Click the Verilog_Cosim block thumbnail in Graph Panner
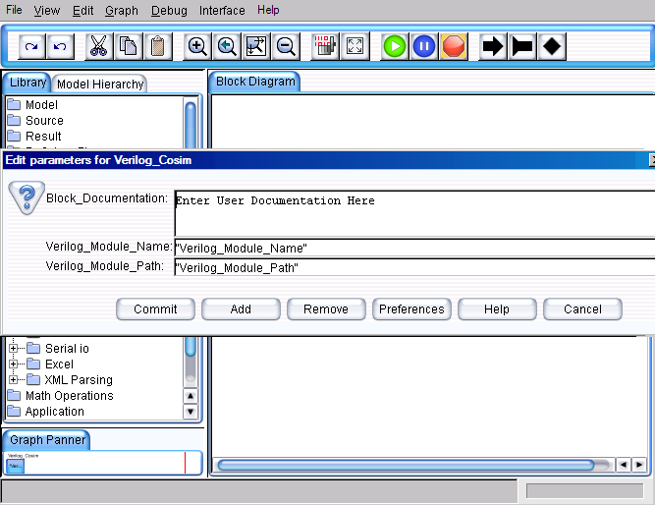The image size is (655, 505). point(16,466)
